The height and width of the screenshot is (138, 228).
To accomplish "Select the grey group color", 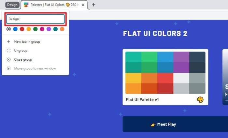I will point(9,29).
